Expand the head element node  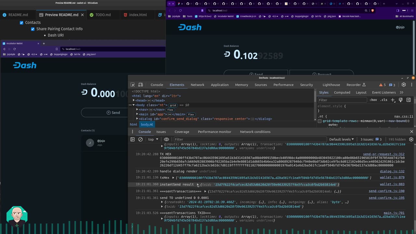[x=134, y=100]
